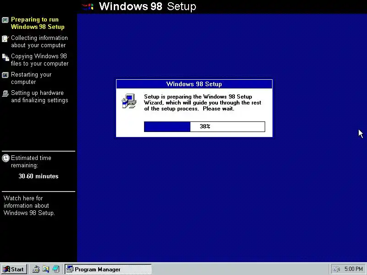Click the '30-60 minutes' estimate

click(x=39, y=176)
